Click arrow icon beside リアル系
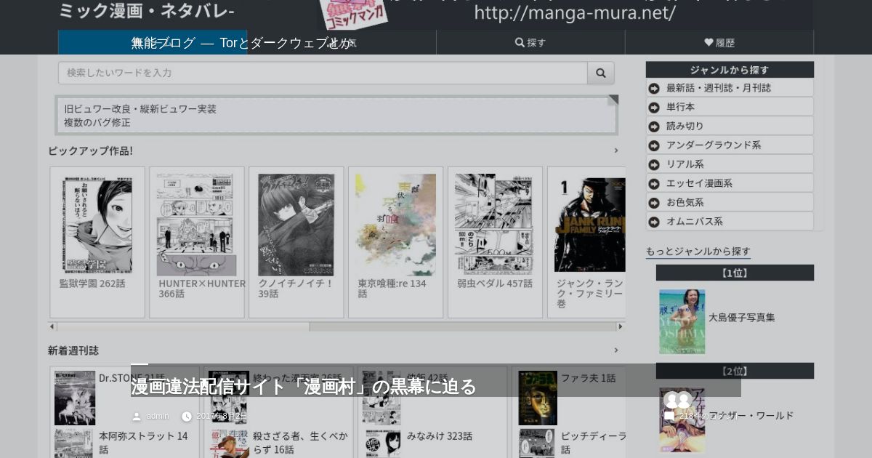This screenshot has height=458, width=872. [x=654, y=164]
